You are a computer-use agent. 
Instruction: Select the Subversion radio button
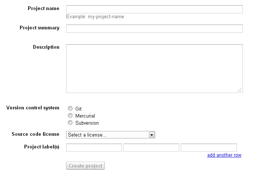point(70,123)
